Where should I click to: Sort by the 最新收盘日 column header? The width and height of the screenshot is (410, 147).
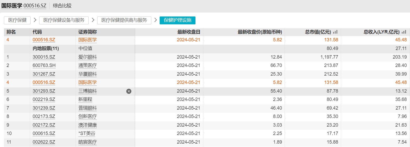coord(189,32)
